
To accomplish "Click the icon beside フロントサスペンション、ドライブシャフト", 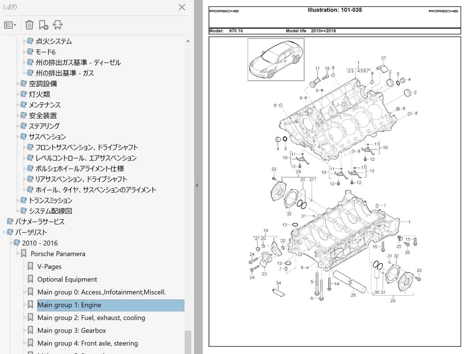I will click(x=31, y=147).
